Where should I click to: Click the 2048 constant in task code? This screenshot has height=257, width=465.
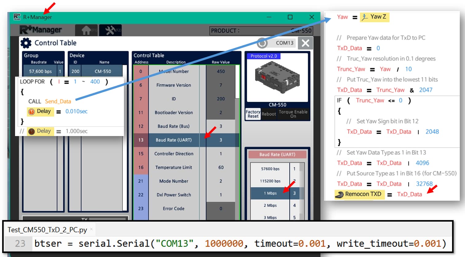(432, 132)
